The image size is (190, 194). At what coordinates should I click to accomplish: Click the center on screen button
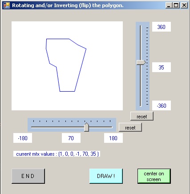point(154,176)
